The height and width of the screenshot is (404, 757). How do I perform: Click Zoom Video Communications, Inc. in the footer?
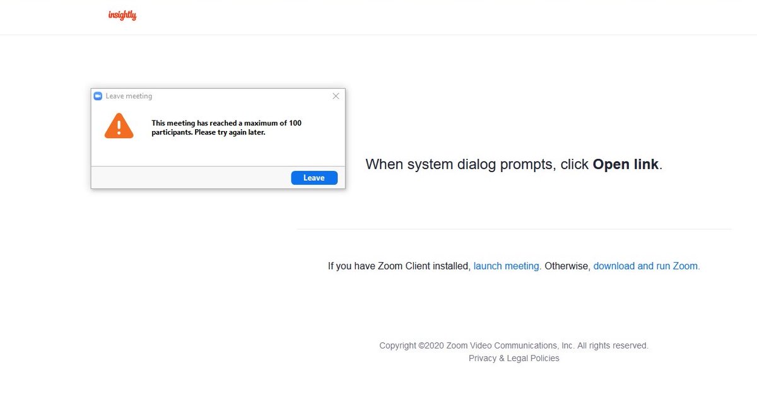(x=510, y=345)
